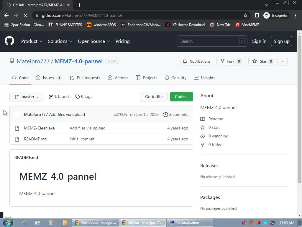Screen dimensions: 302x227
Task: Switch to the Issues tab
Action: 49,78
